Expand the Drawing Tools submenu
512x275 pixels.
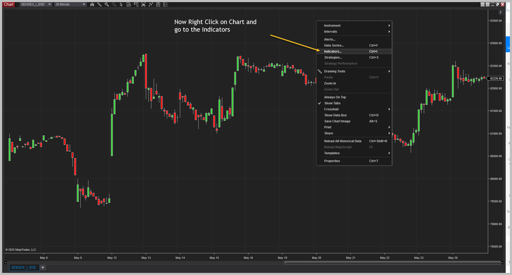tap(334, 71)
